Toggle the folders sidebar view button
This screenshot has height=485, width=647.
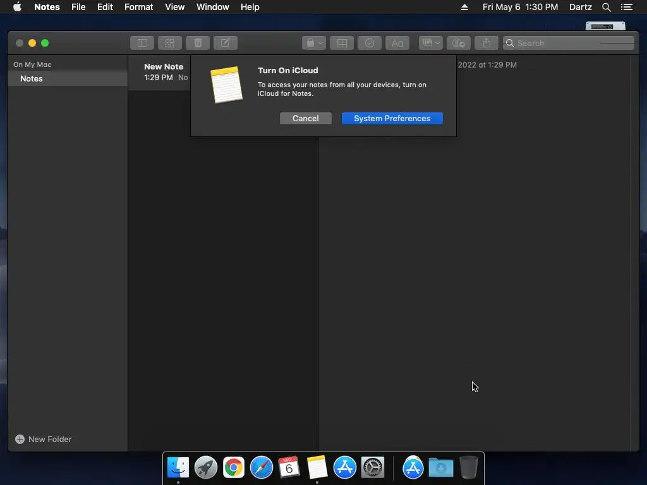tap(142, 43)
